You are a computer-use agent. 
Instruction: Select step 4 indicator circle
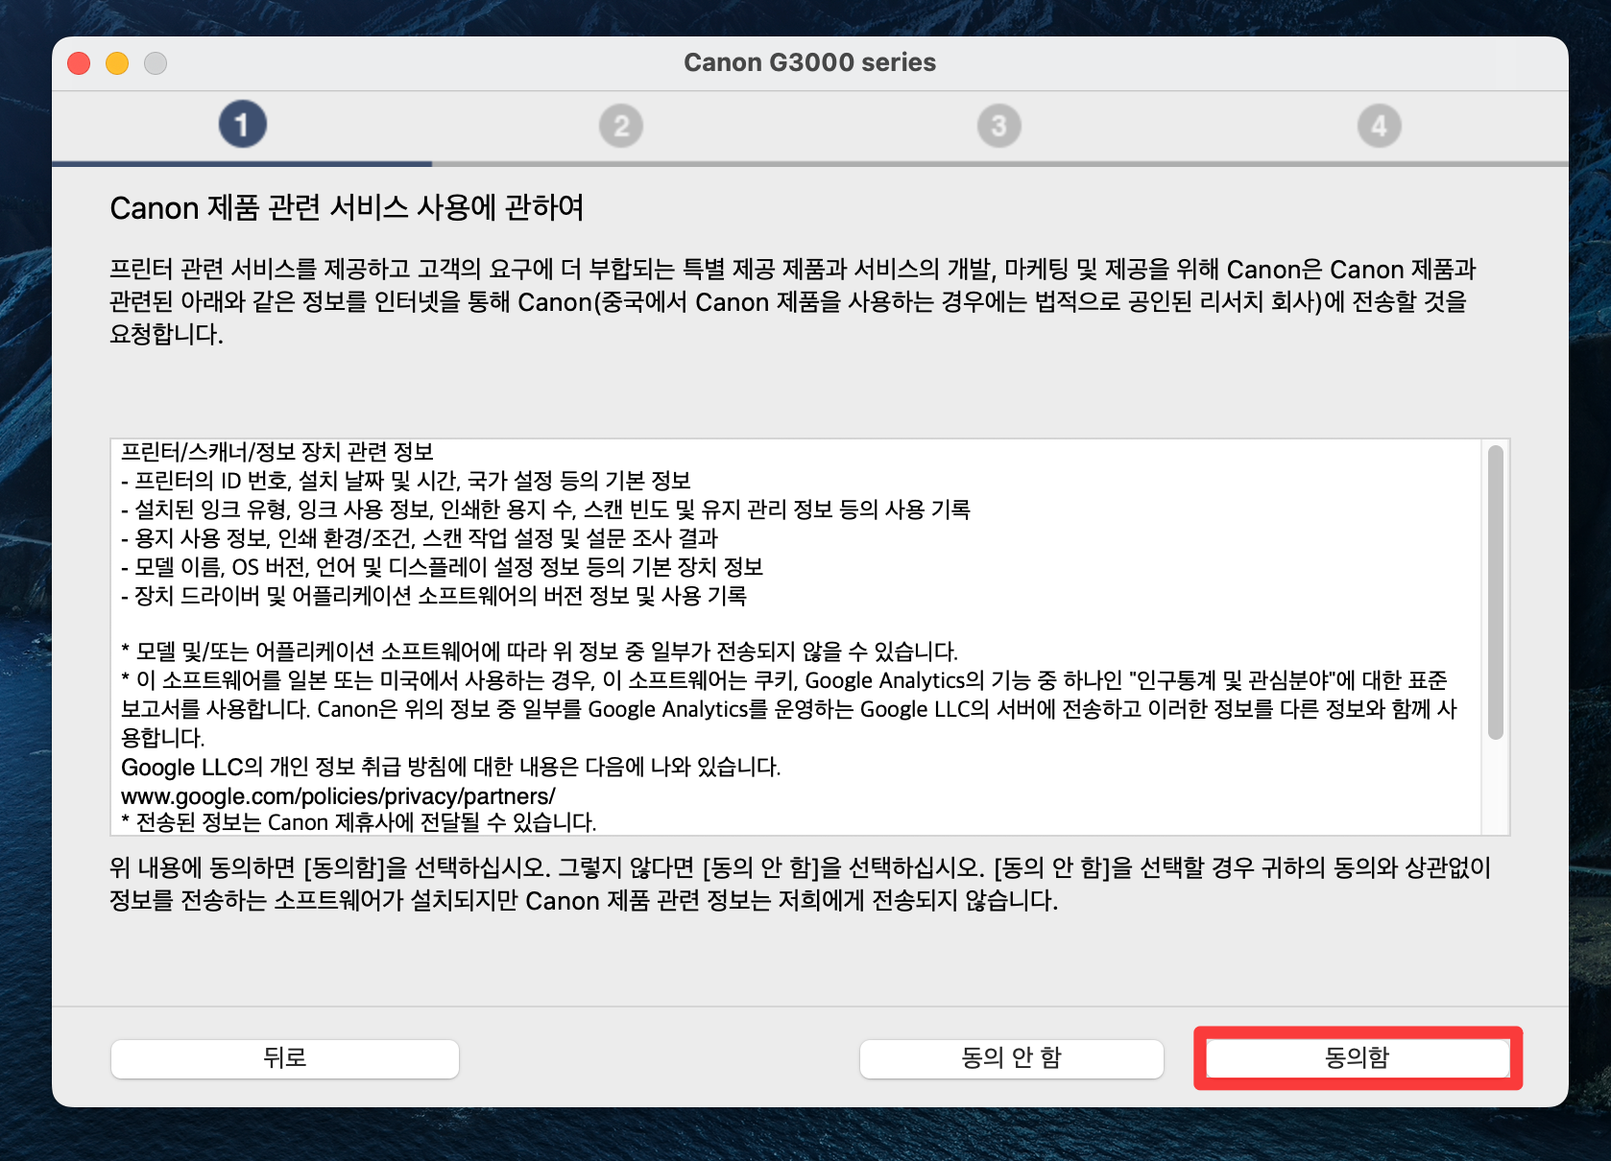(x=1379, y=126)
